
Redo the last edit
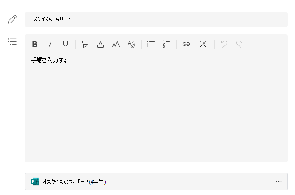click(x=239, y=44)
